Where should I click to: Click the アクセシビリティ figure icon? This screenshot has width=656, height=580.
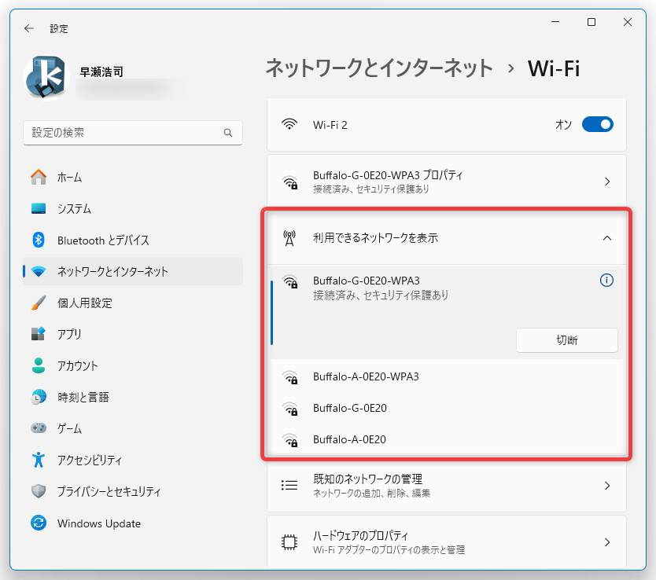click(39, 460)
